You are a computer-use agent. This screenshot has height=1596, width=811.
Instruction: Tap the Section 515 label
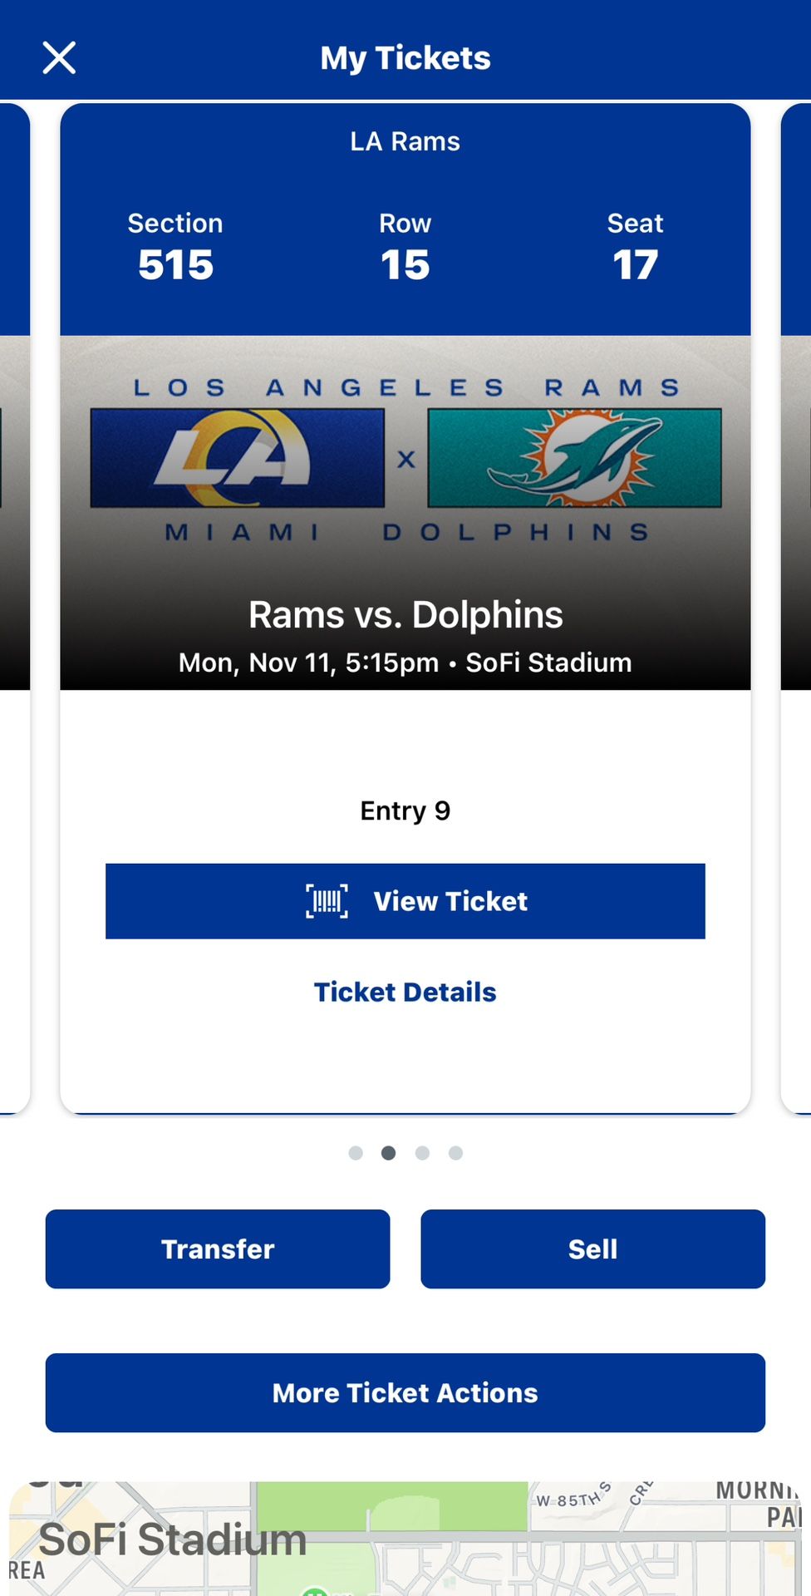[175, 247]
